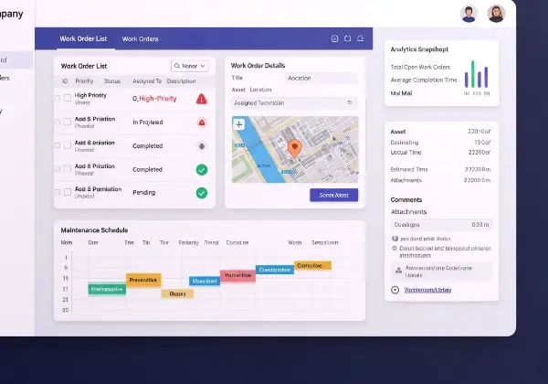The image size is (548, 384).
Task: Click the green checkmark on Pending row
Action: [x=202, y=193]
